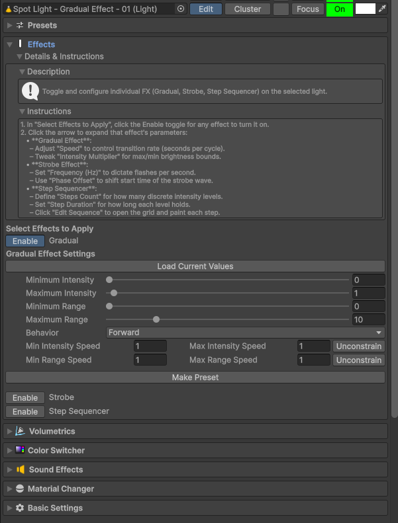Screen dimensions: 398x523
Task: Expand the Presets section
Action: click(10, 25)
